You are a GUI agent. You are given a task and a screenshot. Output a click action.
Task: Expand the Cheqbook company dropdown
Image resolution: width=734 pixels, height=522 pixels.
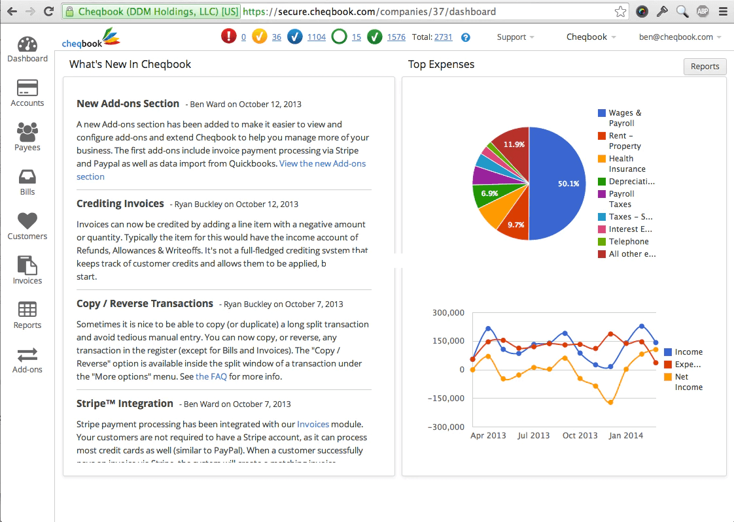(x=591, y=37)
